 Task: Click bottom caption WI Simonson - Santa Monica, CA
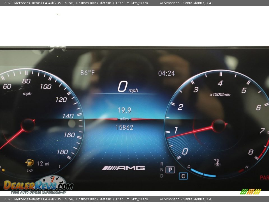(x=185, y=199)
